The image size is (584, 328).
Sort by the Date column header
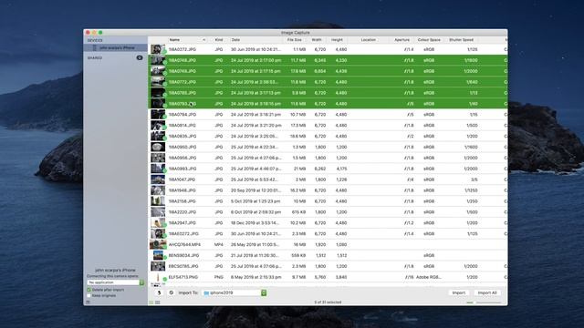235,40
